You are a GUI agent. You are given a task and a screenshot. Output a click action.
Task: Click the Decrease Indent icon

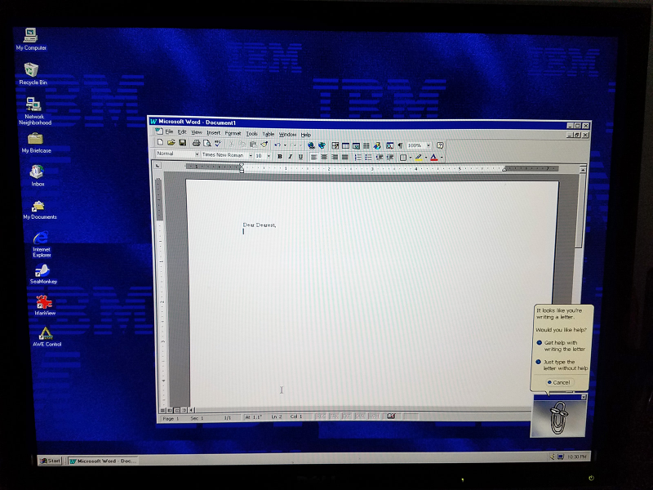(379, 157)
